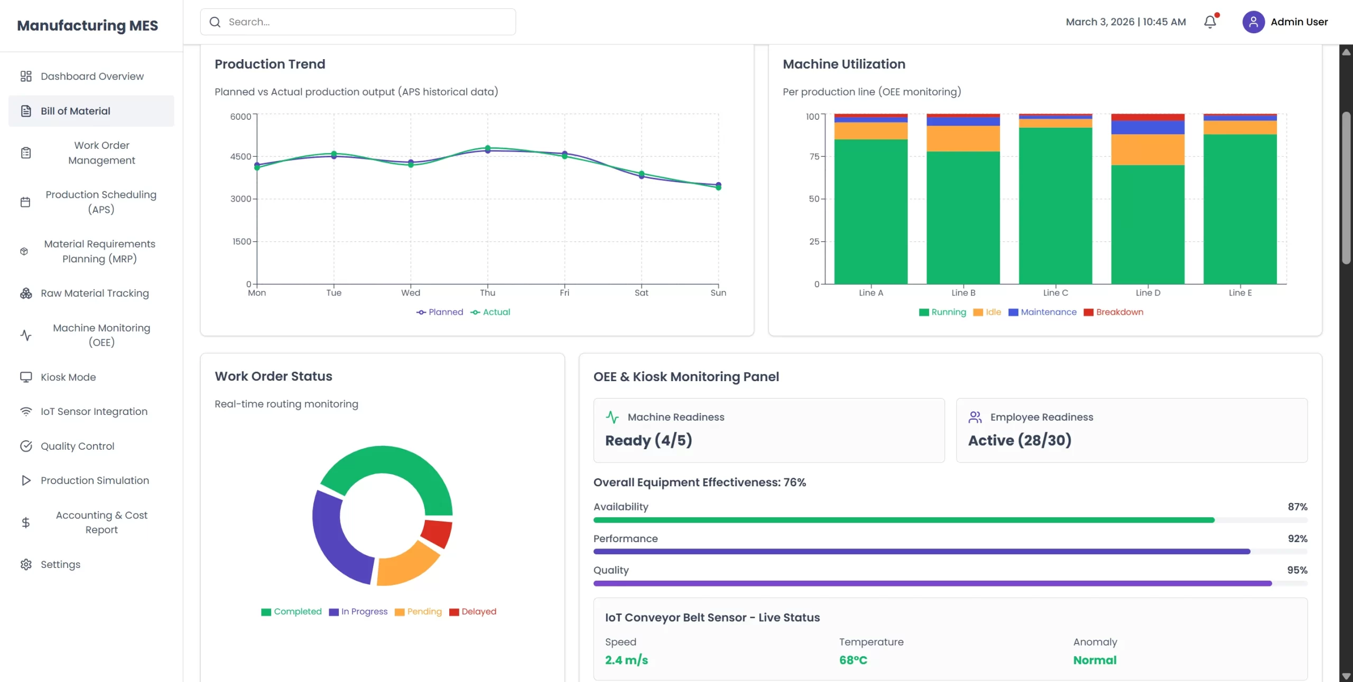Image resolution: width=1353 pixels, height=682 pixels.
Task: Open Dashboard Overview in sidebar
Action: coord(91,77)
